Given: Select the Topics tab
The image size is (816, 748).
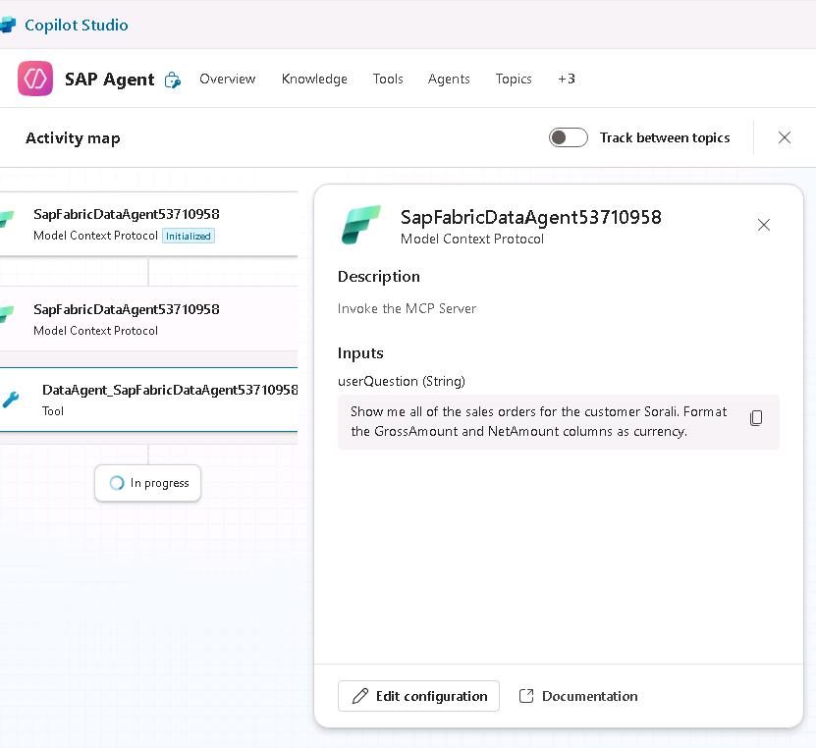Looking at the screenshot, I should [x=513, y=79].
